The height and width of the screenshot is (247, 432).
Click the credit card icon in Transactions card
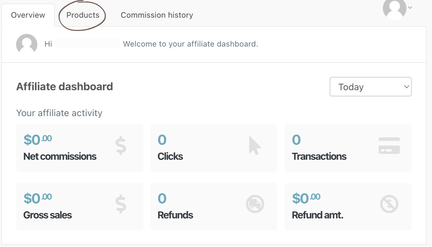tap(389, 146)
